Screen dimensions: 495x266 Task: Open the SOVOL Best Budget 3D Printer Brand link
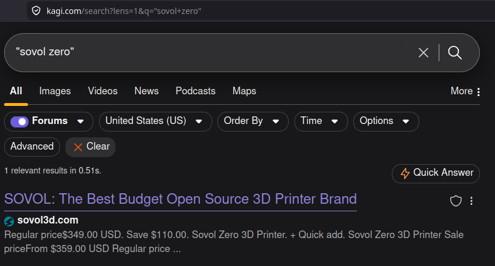180,199
